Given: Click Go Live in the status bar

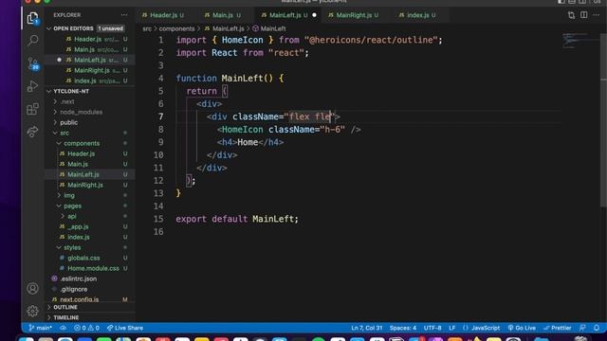Looking at the screenshot, I should pos(522,328).
